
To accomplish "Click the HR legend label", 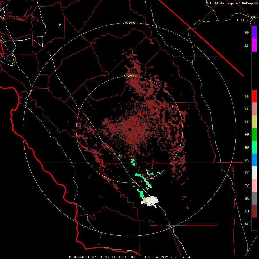I will click(x=247, y=135).
